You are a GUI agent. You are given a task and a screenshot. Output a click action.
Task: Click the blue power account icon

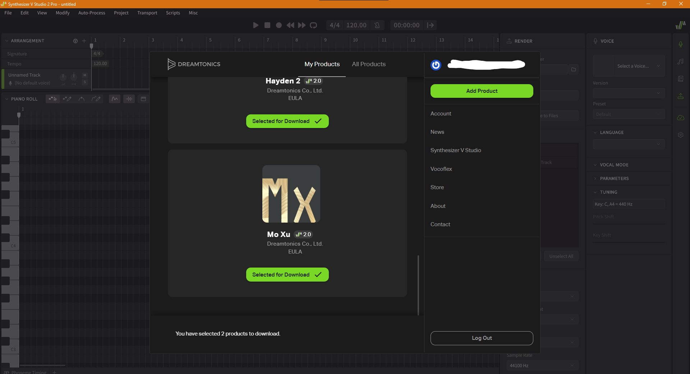point(436,65)
